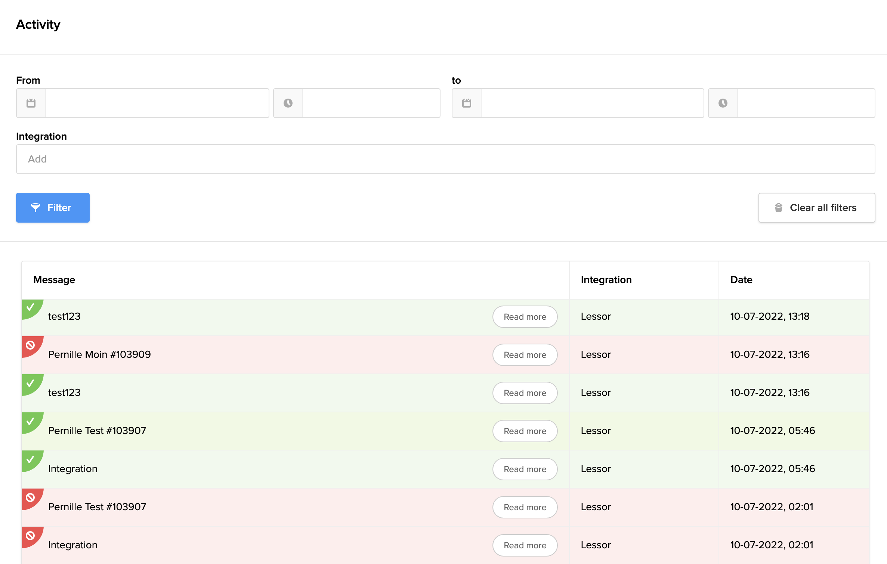The image size is (887, 564).
Task: Click the 'to' date calendar icon
Action: click(x=466, y=103)
